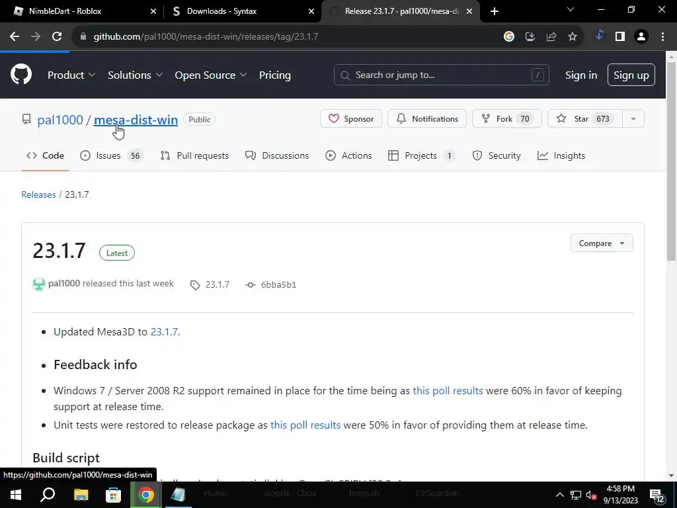Open the Actions tab
The height and width of the screenshot is (508, 677).
click(348, 155)
